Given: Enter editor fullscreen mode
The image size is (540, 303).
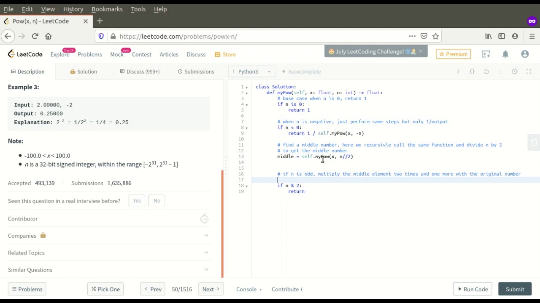Looking at the screenshot, I should (529, 72).
